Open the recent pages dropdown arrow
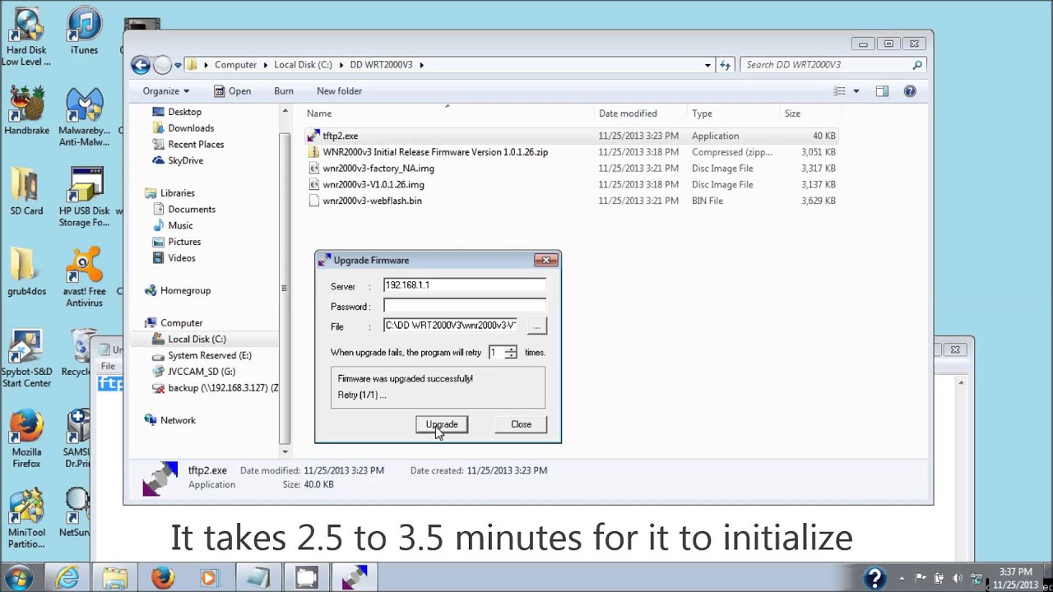The image size is (1053, 592). click(178, 65)
